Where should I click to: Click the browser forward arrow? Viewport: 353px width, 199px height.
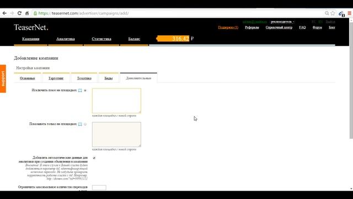point(12,13)
